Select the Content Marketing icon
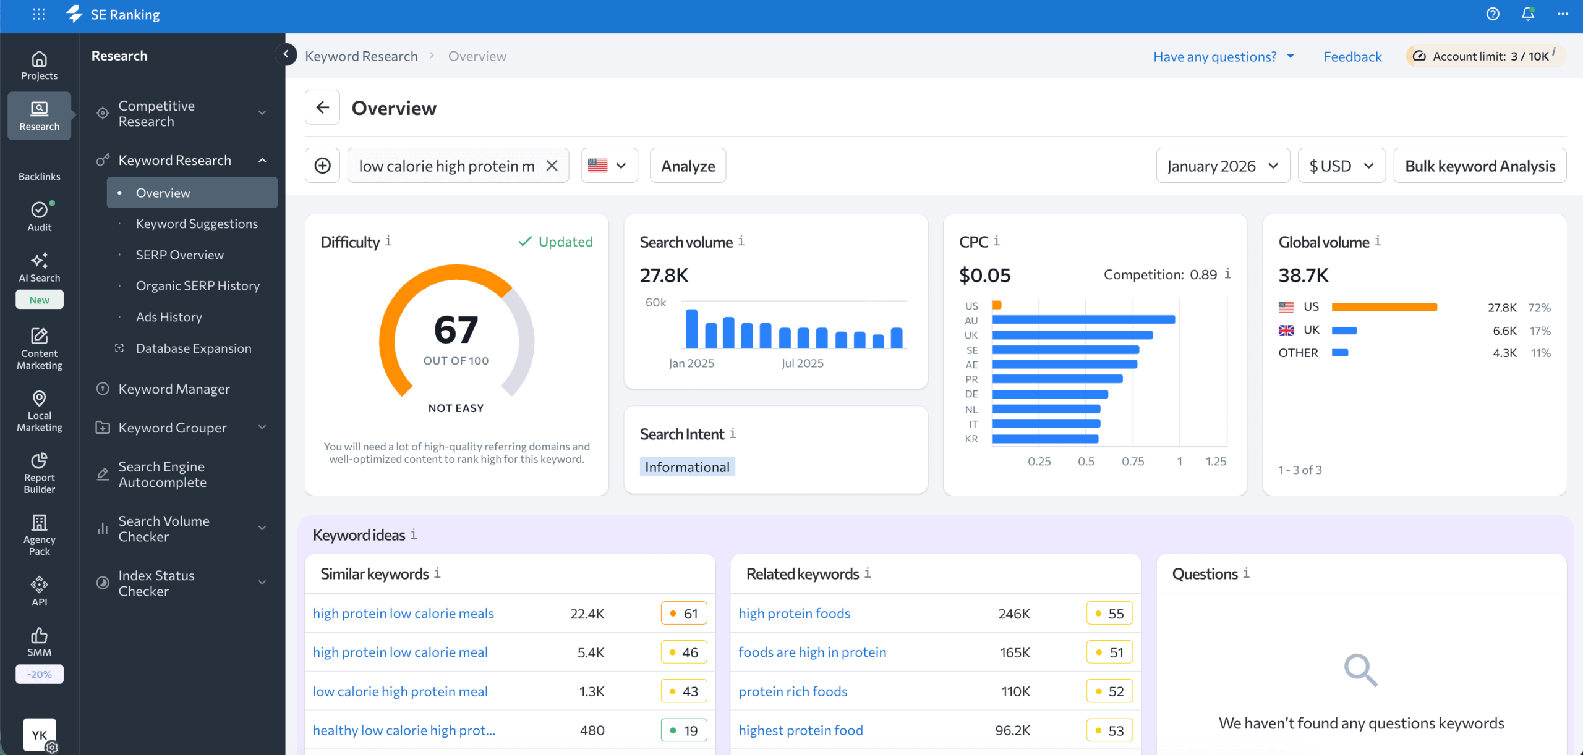1583x755 pixels. pos(39,347)
